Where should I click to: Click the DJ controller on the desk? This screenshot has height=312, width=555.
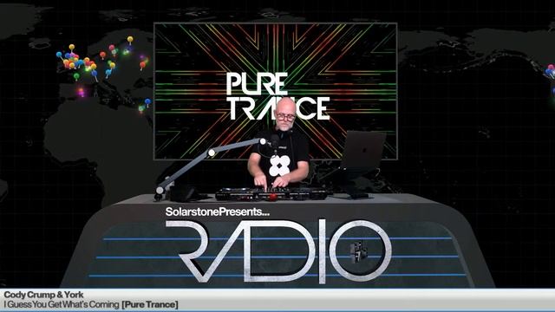pos(271,194)
